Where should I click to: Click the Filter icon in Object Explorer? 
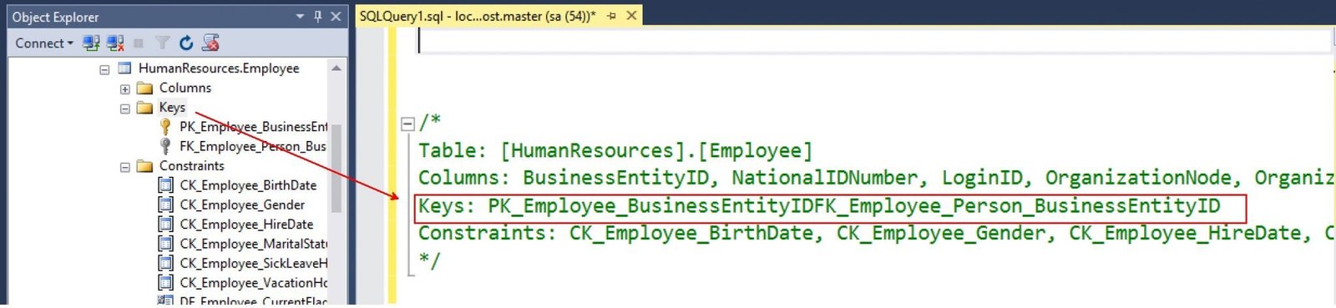(163, 43)
